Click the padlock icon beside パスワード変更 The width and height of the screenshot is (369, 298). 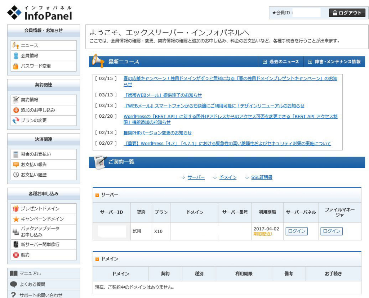(16, 66)
